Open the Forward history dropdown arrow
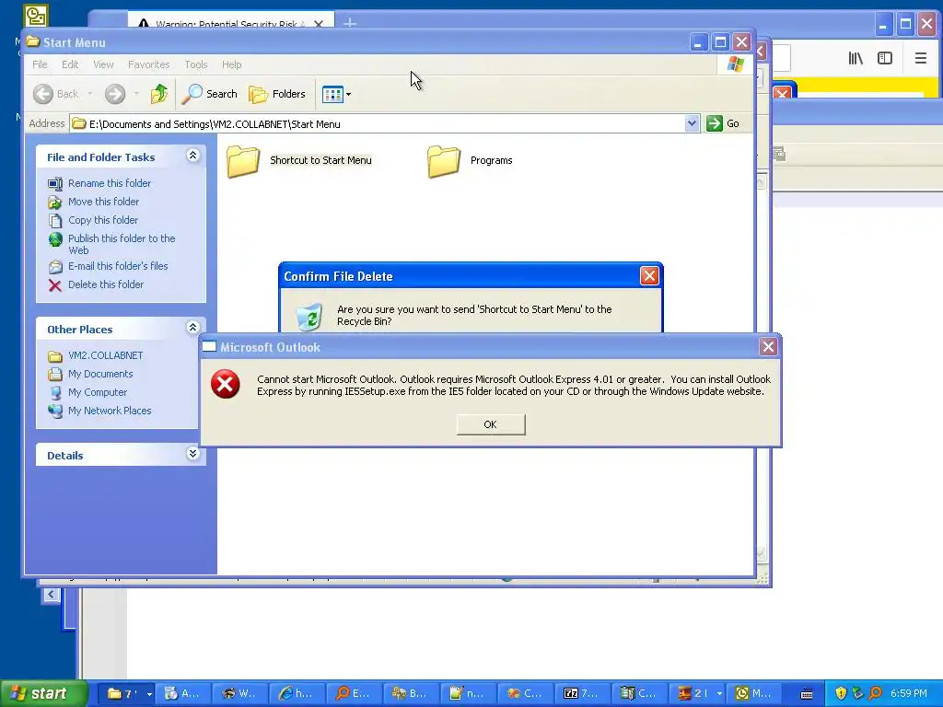Image resolution: width=943 pixels, height=707 pixels. (x=136, y=94)
